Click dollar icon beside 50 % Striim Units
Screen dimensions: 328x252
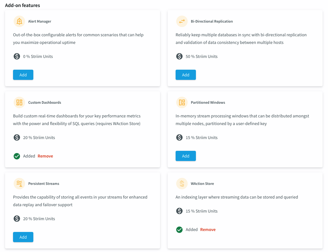pos(179,56)
